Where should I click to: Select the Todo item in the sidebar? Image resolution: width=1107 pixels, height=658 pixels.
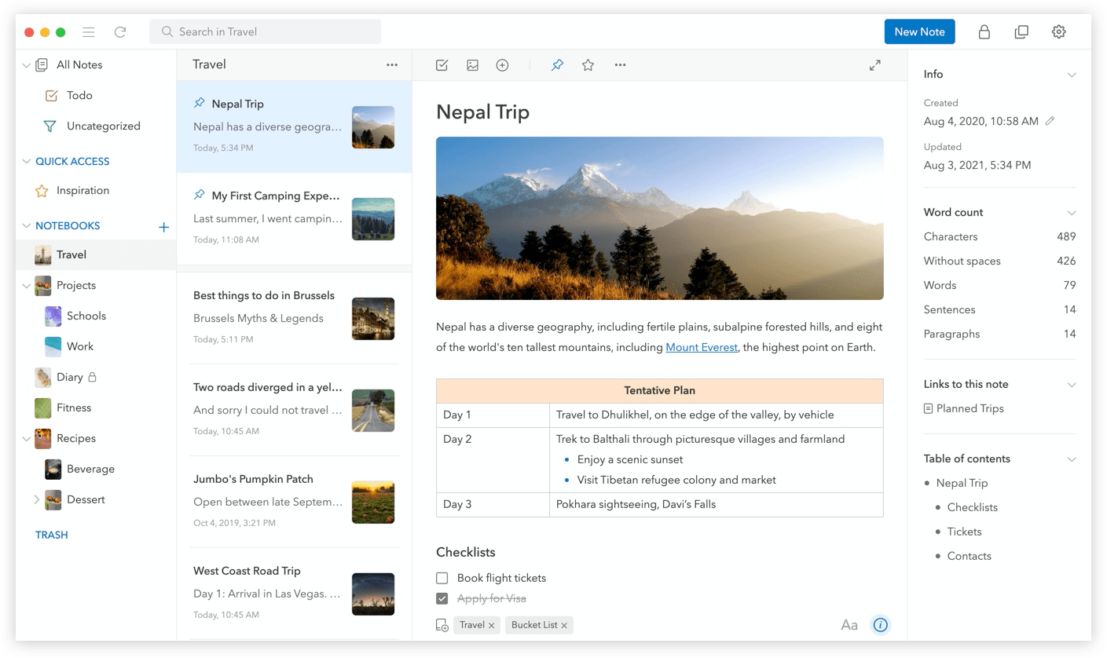(80, 95)
